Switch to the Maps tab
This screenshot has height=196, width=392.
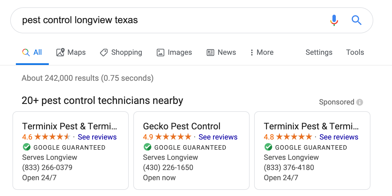pyautogui.click(x=71, y=53)
